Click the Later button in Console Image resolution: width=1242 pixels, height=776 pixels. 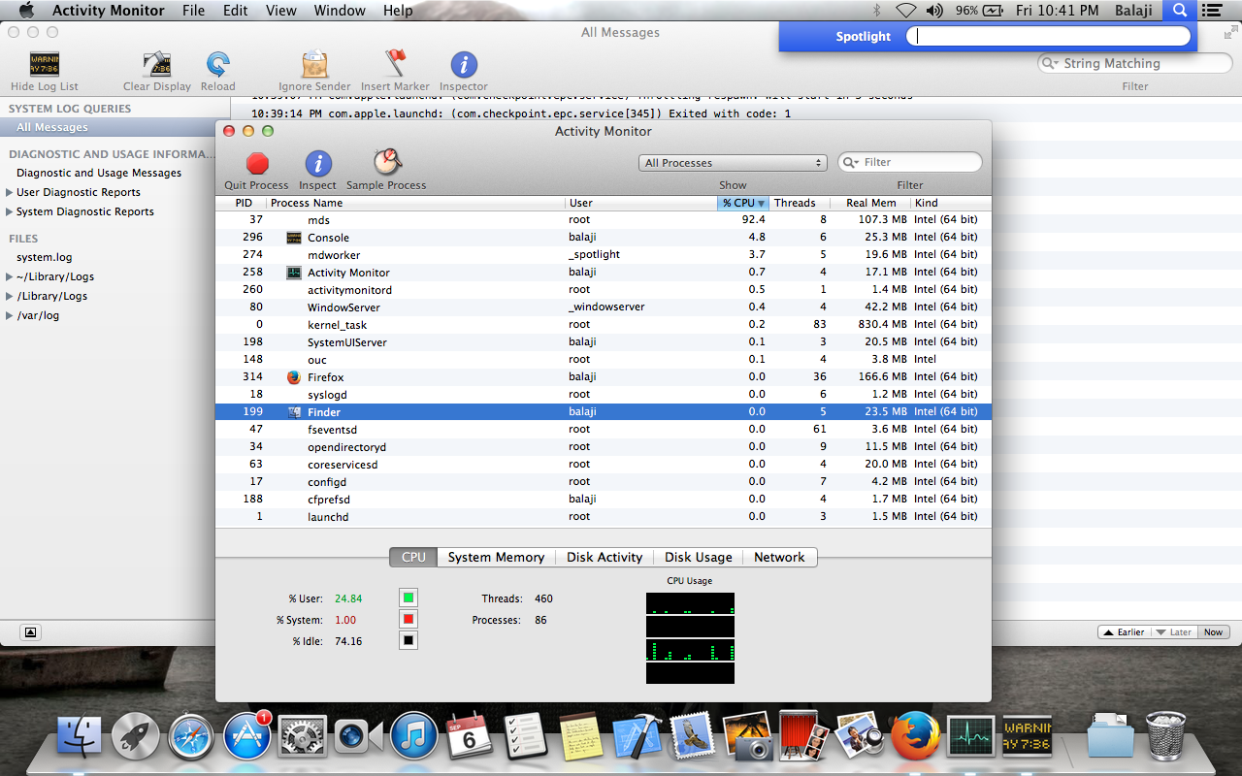[1174, 631]
